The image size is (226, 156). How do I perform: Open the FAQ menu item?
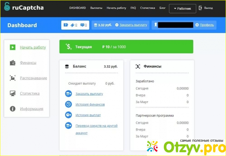(x=133, y=8)
